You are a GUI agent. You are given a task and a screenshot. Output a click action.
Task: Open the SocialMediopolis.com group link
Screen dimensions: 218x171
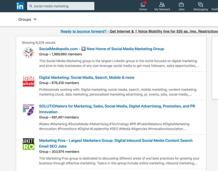click(x=101, y=49)
